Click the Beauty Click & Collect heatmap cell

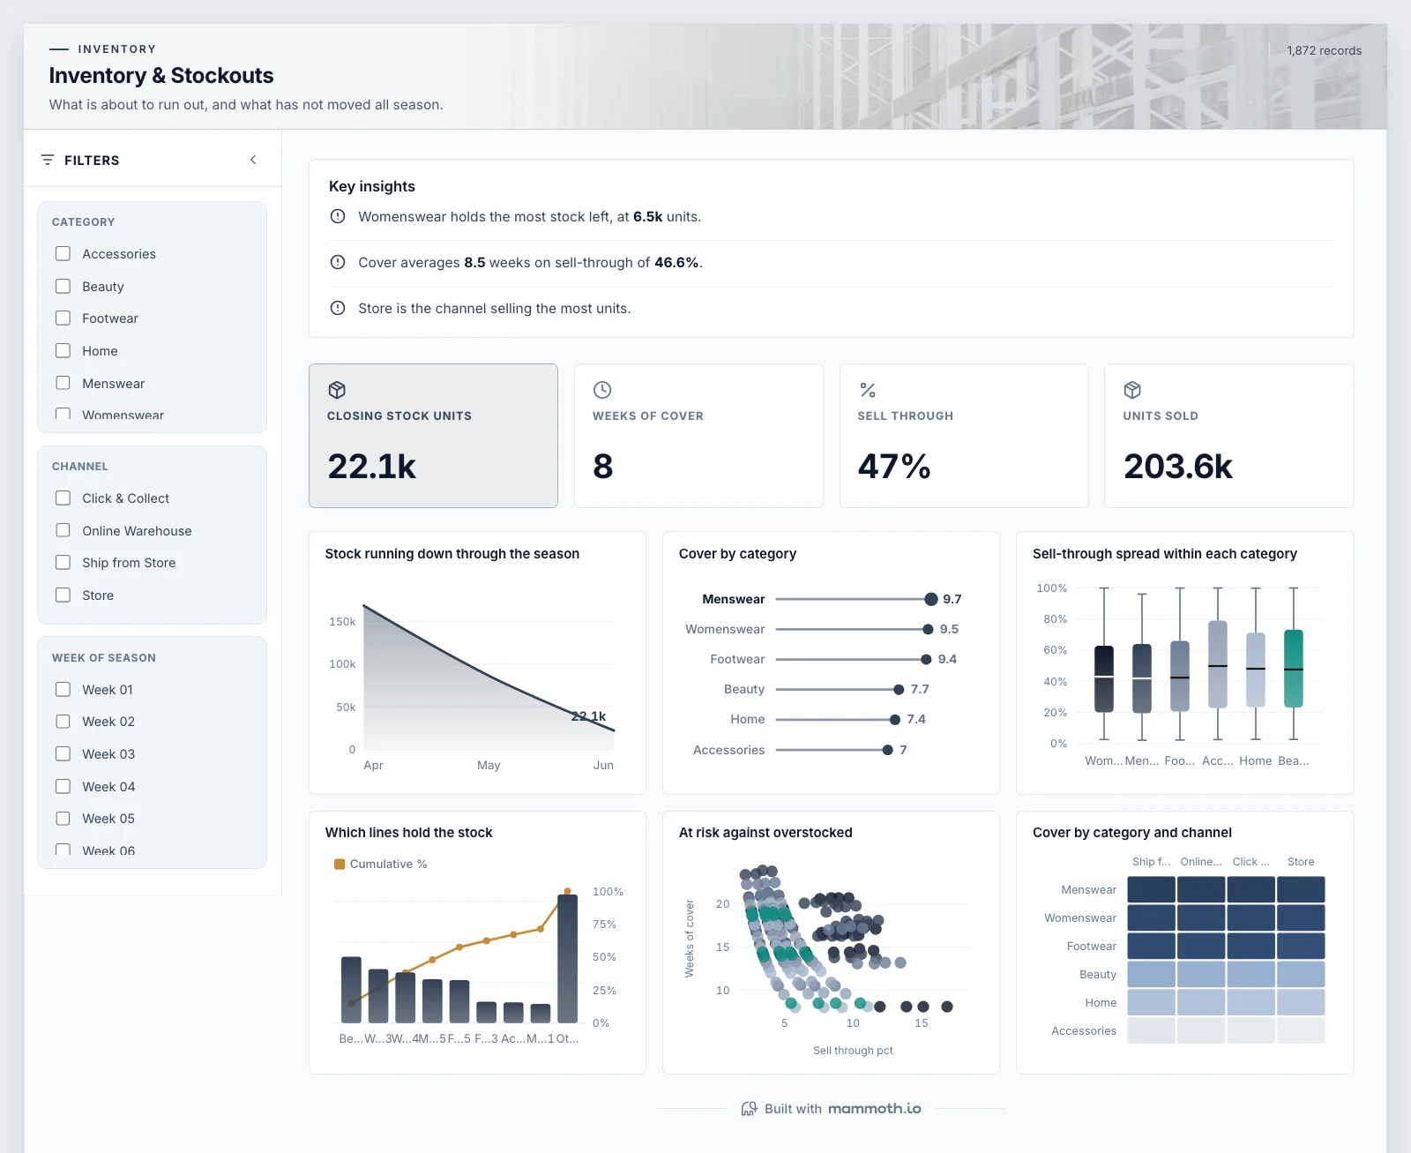(1250, 974)
